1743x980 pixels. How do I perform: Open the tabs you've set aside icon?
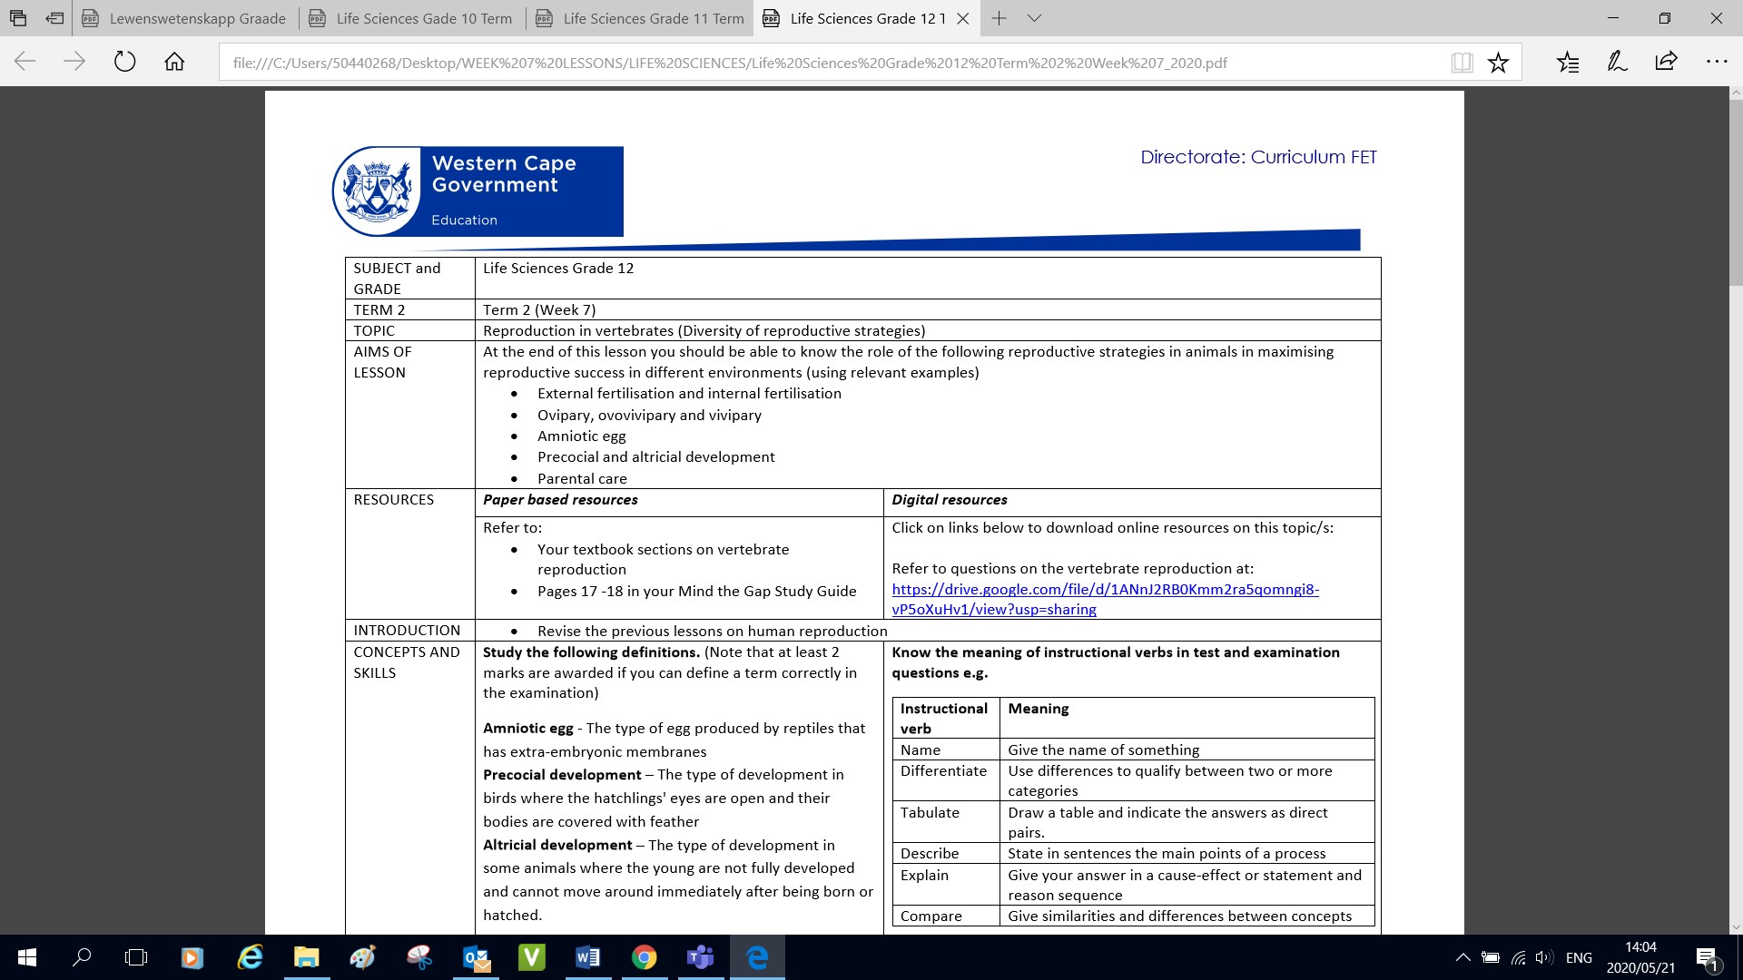pyautogui.click(x=18, y=18)
